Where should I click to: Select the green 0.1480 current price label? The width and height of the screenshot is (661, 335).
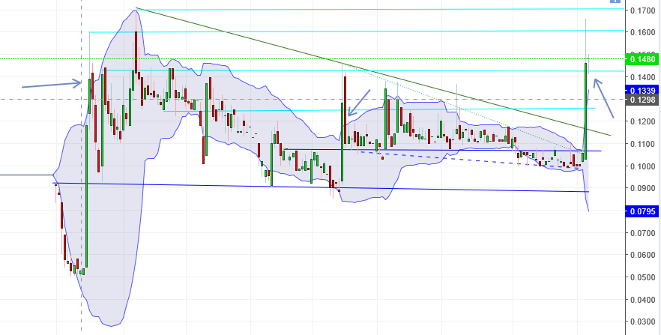click(643, 59)
